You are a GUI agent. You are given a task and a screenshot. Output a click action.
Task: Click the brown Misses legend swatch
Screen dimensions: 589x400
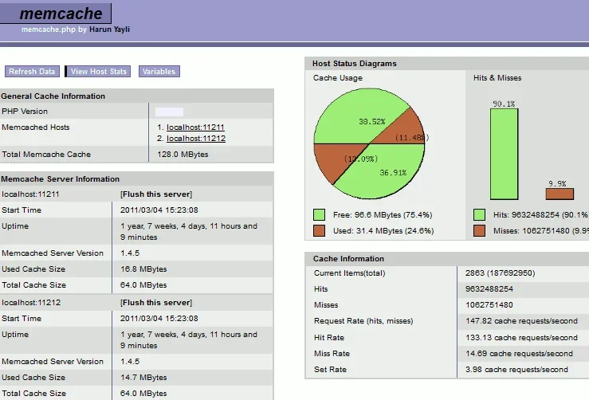tap(479, 230)
